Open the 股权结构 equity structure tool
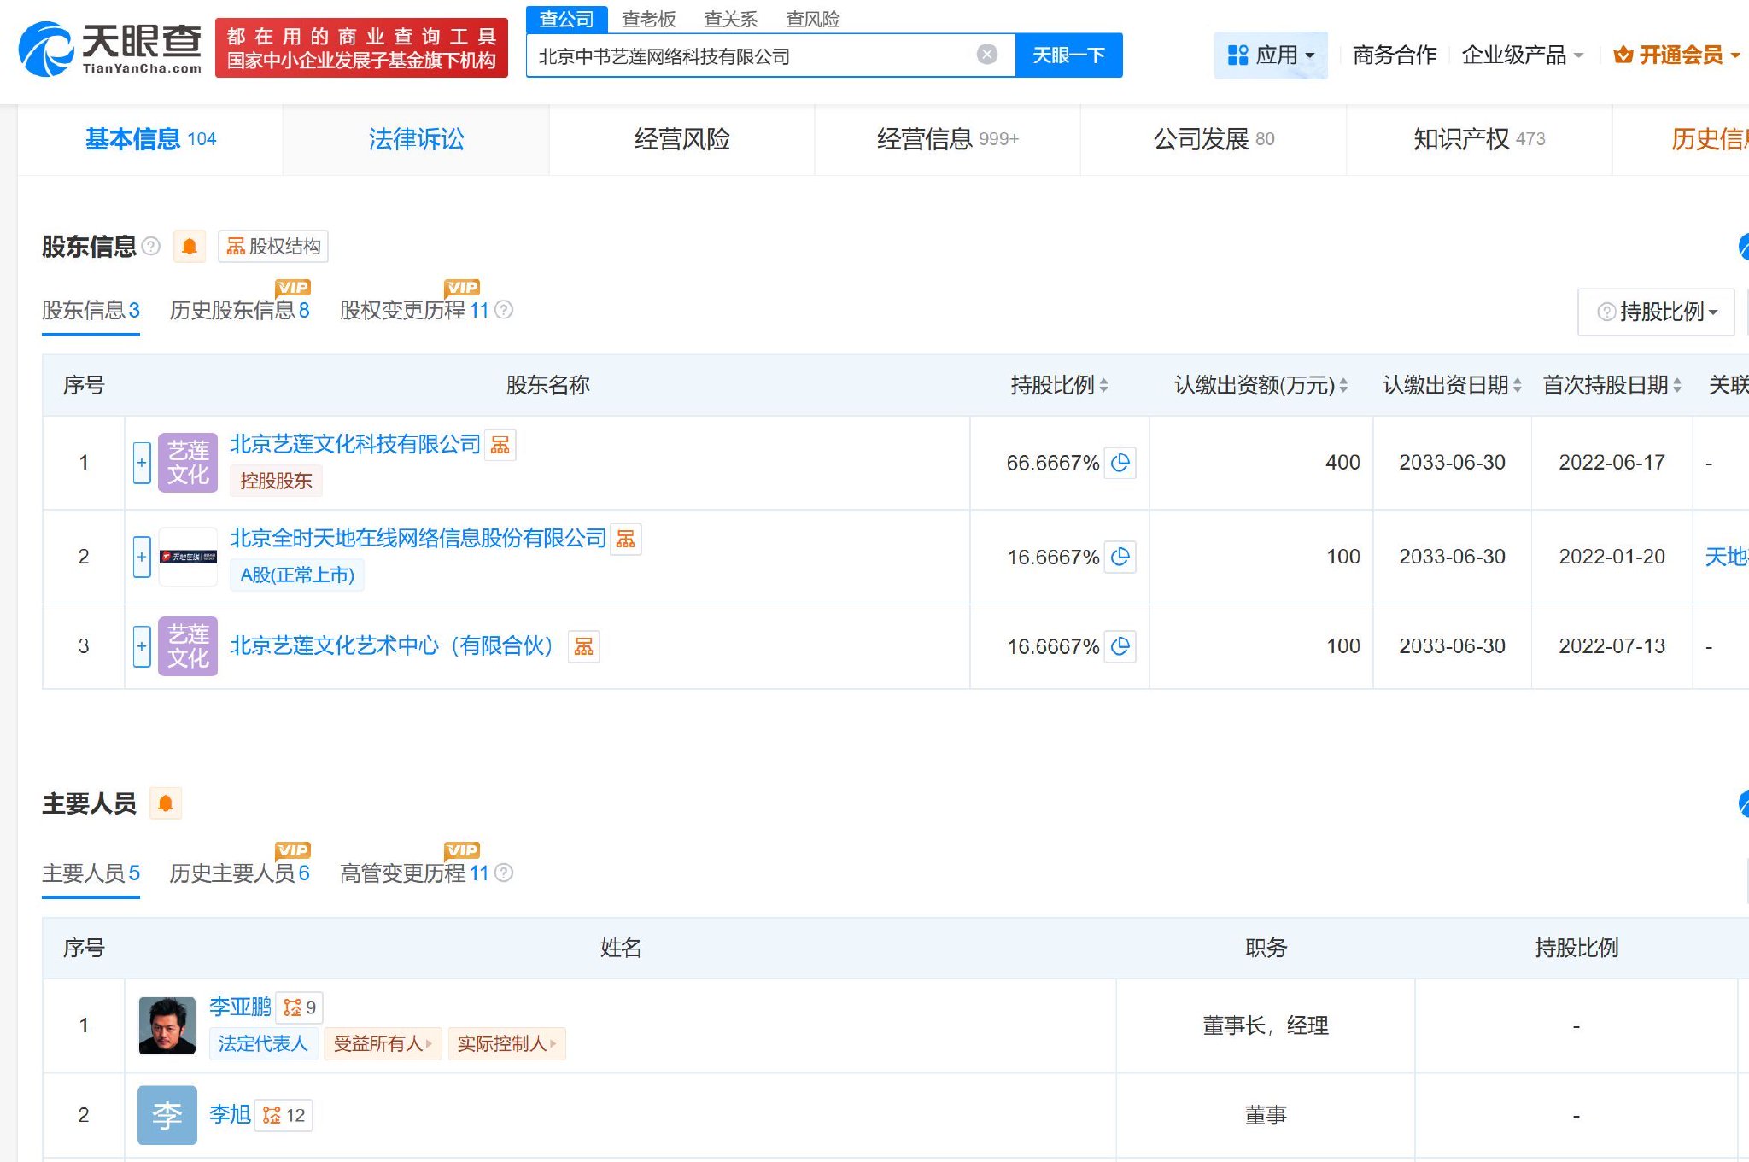The height and width of the screenshot is (1162, 1749). click(x=273, y=246)
